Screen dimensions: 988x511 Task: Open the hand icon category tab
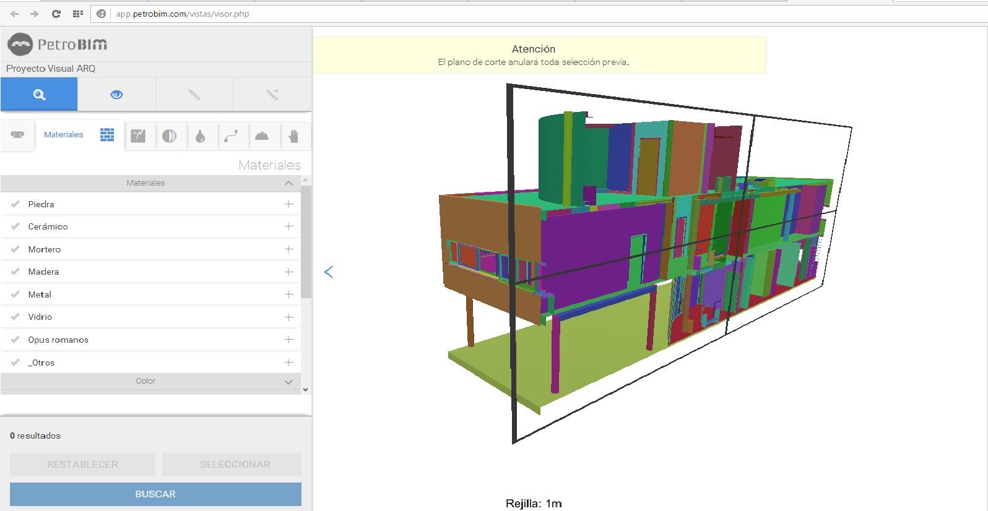click(x=293, y=136)
